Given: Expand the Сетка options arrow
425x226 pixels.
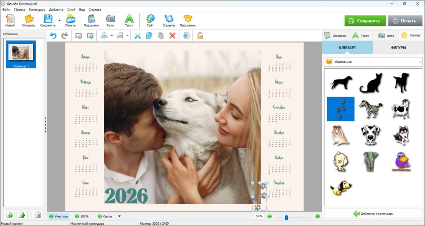Looking at the screenshot, I should [x=119, y=216].
